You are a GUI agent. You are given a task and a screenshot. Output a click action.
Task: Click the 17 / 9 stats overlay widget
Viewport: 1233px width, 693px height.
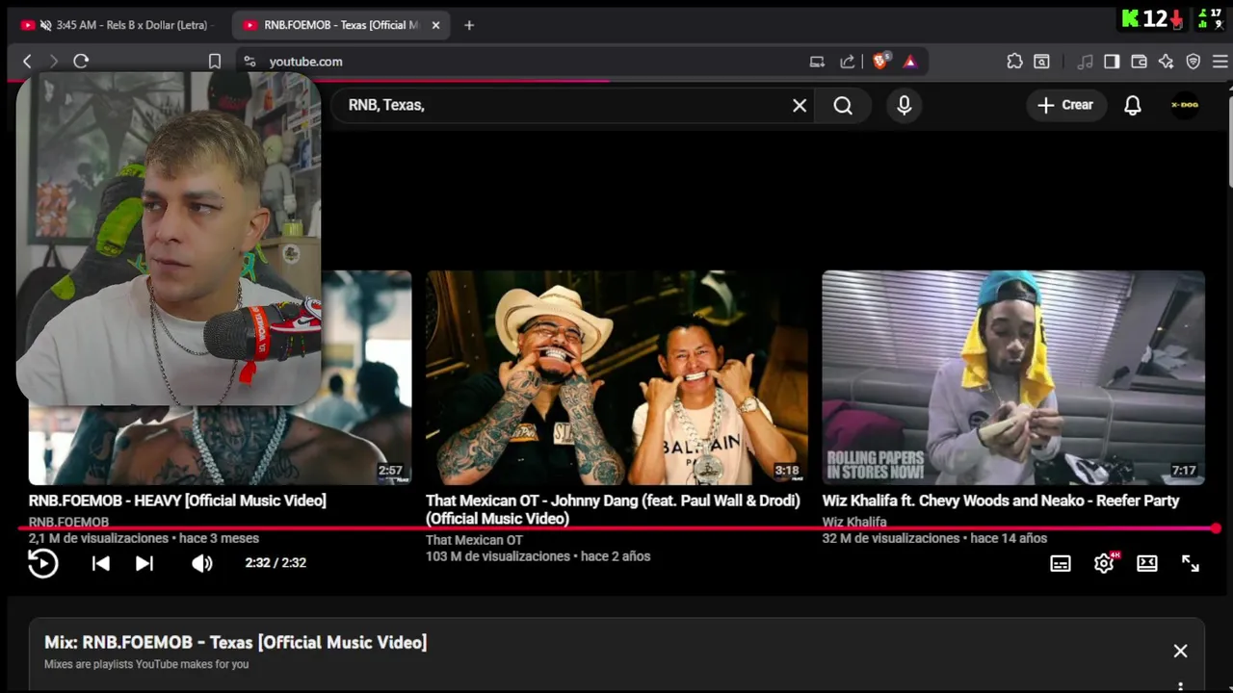(x=1210, y=18)
